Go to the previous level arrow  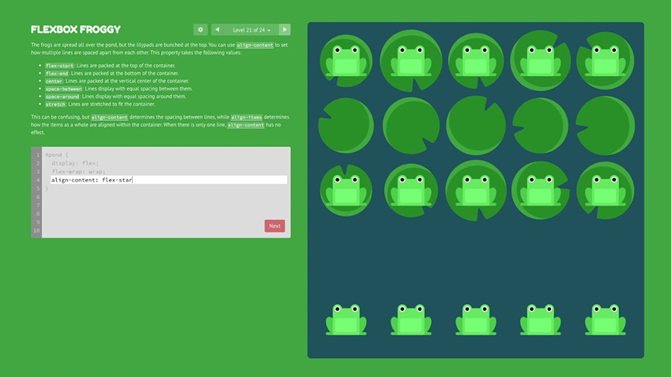coord(217,30)
